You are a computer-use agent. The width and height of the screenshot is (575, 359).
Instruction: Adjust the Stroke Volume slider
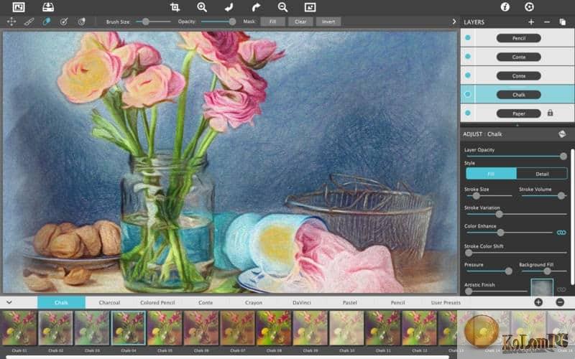543,196
